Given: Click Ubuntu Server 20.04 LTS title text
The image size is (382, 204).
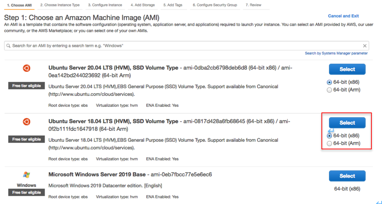Looking at the screenshot, I should 113,68.
